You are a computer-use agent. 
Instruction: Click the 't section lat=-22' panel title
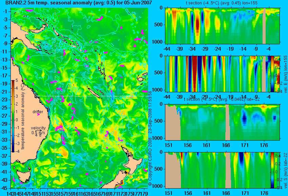pos(222,99)
